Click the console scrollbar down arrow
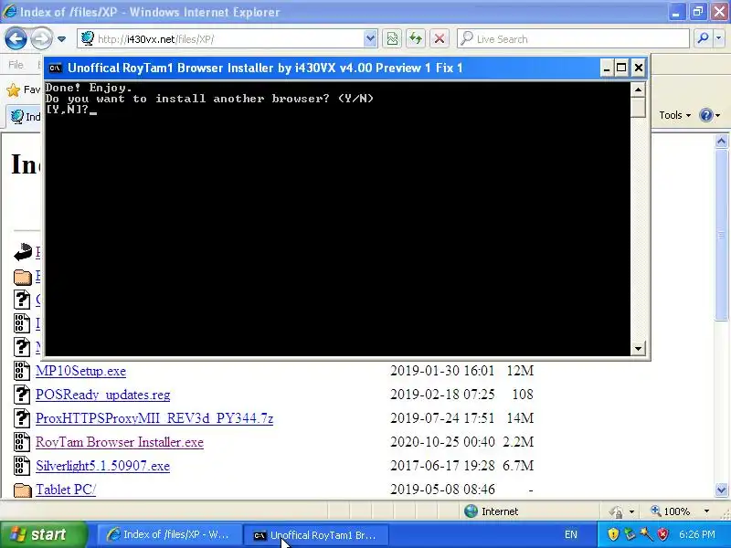Screen dimensions: 731x548 tap(638, 348)
